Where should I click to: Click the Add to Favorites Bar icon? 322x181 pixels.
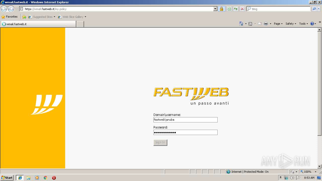[24, 17]
